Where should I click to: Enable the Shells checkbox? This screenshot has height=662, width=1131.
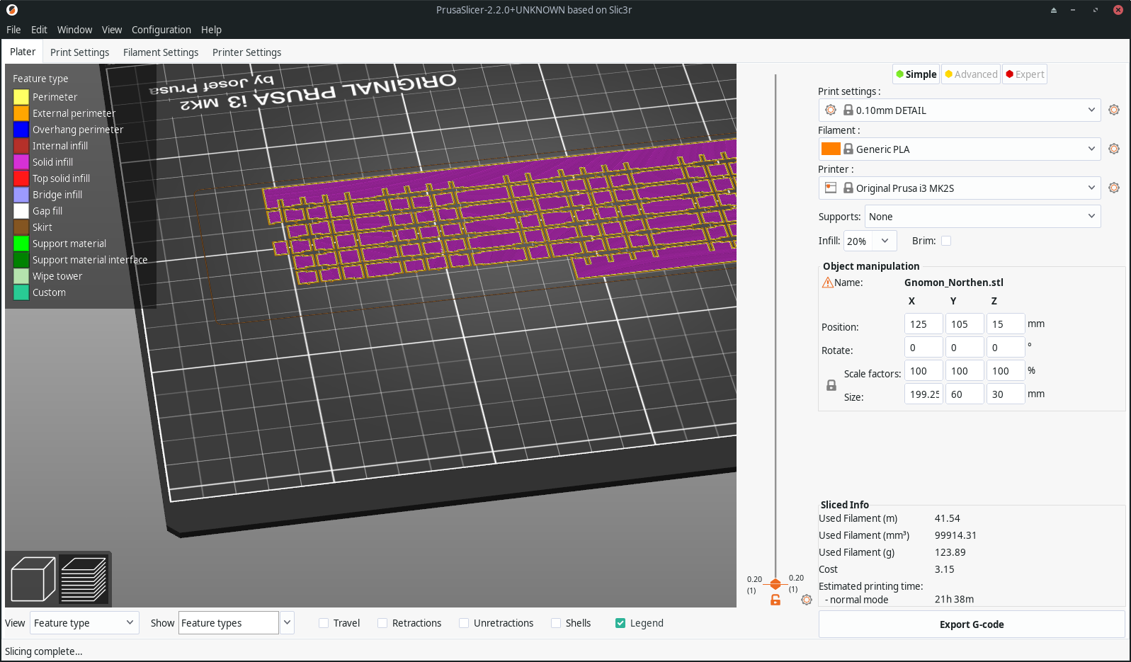[x=556, y=623]
